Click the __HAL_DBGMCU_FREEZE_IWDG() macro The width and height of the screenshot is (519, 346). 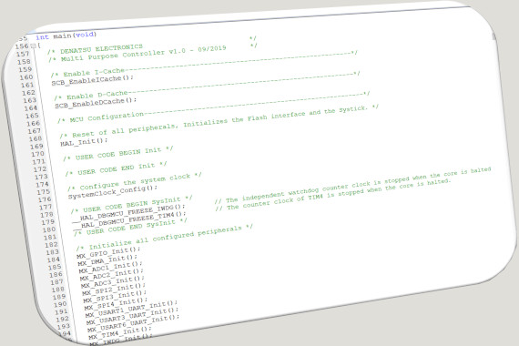(128, 212)
